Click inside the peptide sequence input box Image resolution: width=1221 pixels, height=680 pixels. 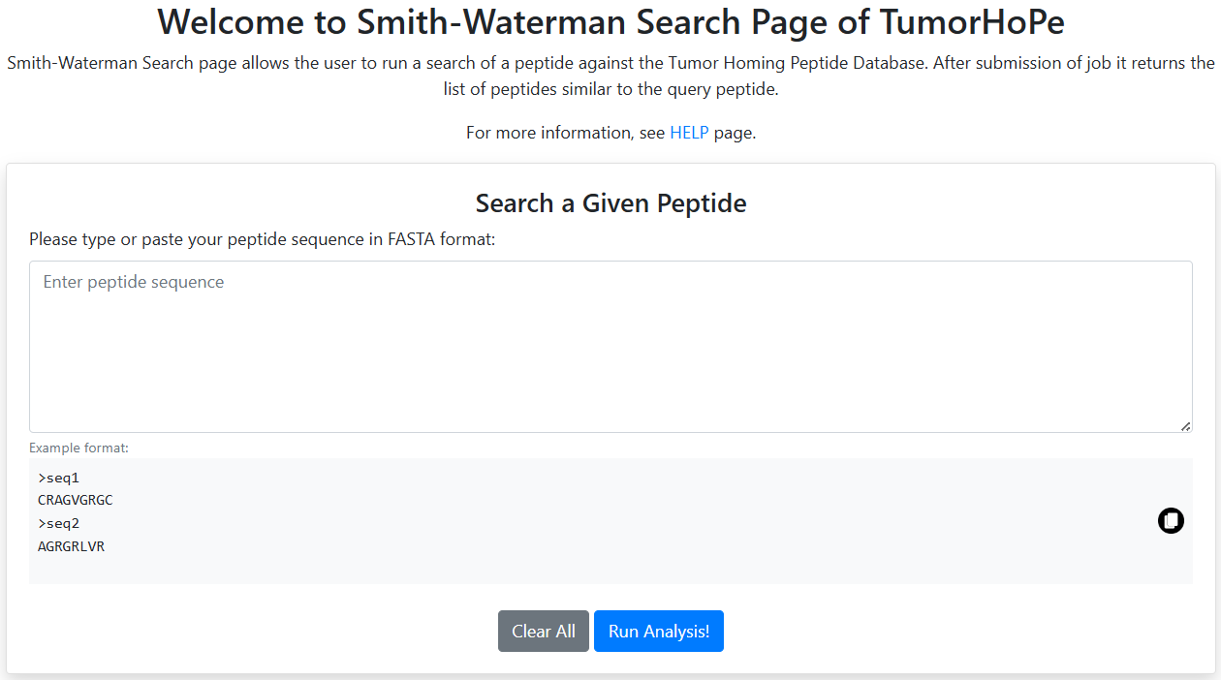(610, 344)
